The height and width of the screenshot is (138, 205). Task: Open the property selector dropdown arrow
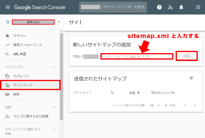[x=59, y=22]
